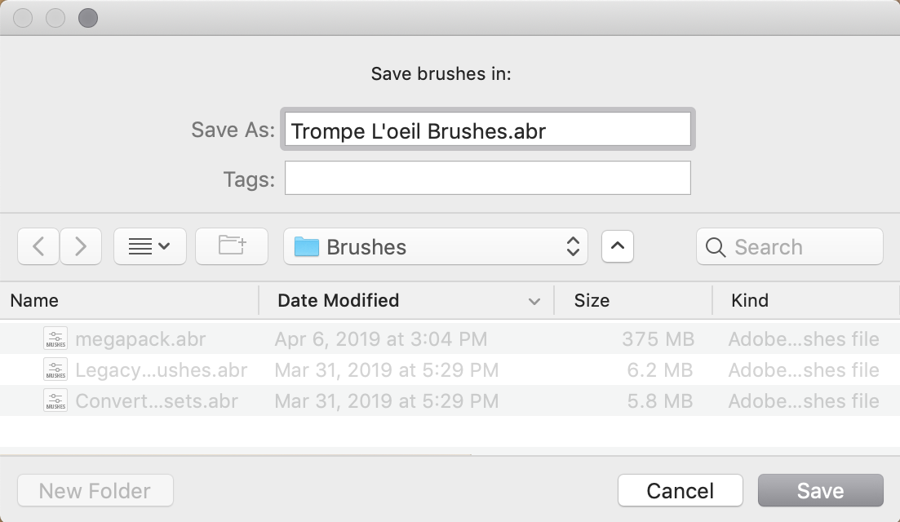Click the New Folder button
The height and width of the screenshot is (522, 900).
tap(95, 490)
